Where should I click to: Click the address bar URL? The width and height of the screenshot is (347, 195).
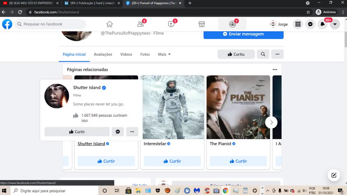point(57,12)
